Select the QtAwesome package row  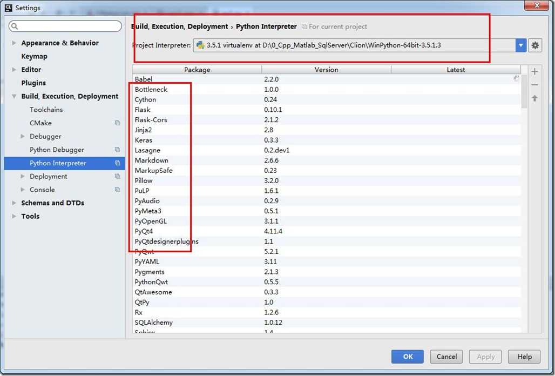pyautogui.click(x=326, y=292)
